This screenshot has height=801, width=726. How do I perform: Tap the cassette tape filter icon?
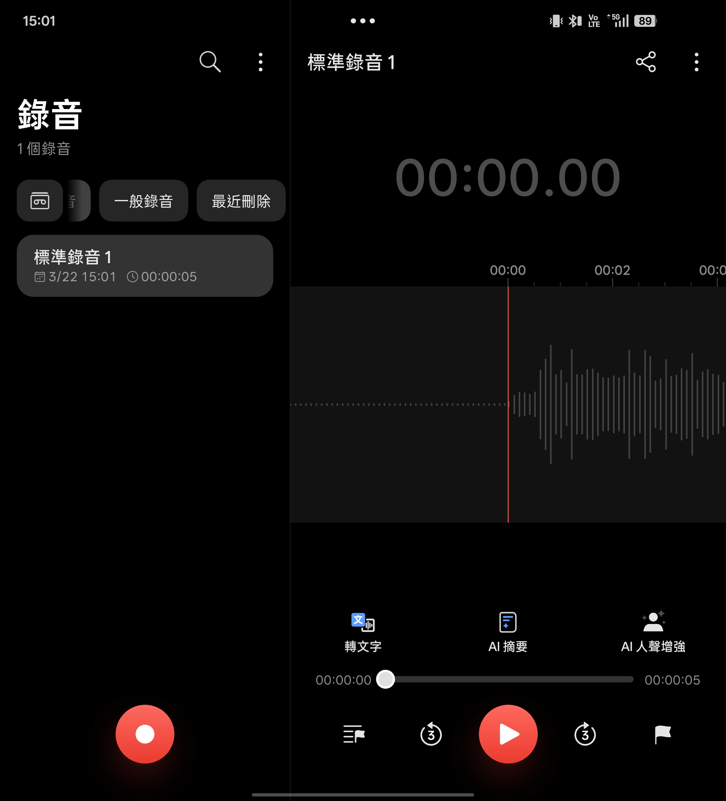(40, 201)
